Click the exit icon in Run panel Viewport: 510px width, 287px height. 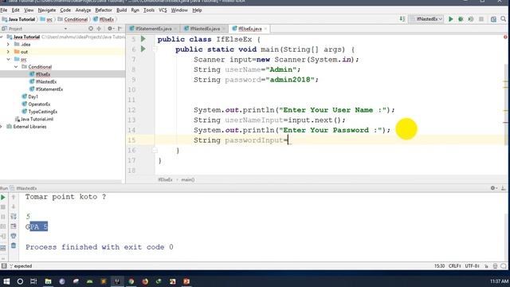[x=3, y=236]
